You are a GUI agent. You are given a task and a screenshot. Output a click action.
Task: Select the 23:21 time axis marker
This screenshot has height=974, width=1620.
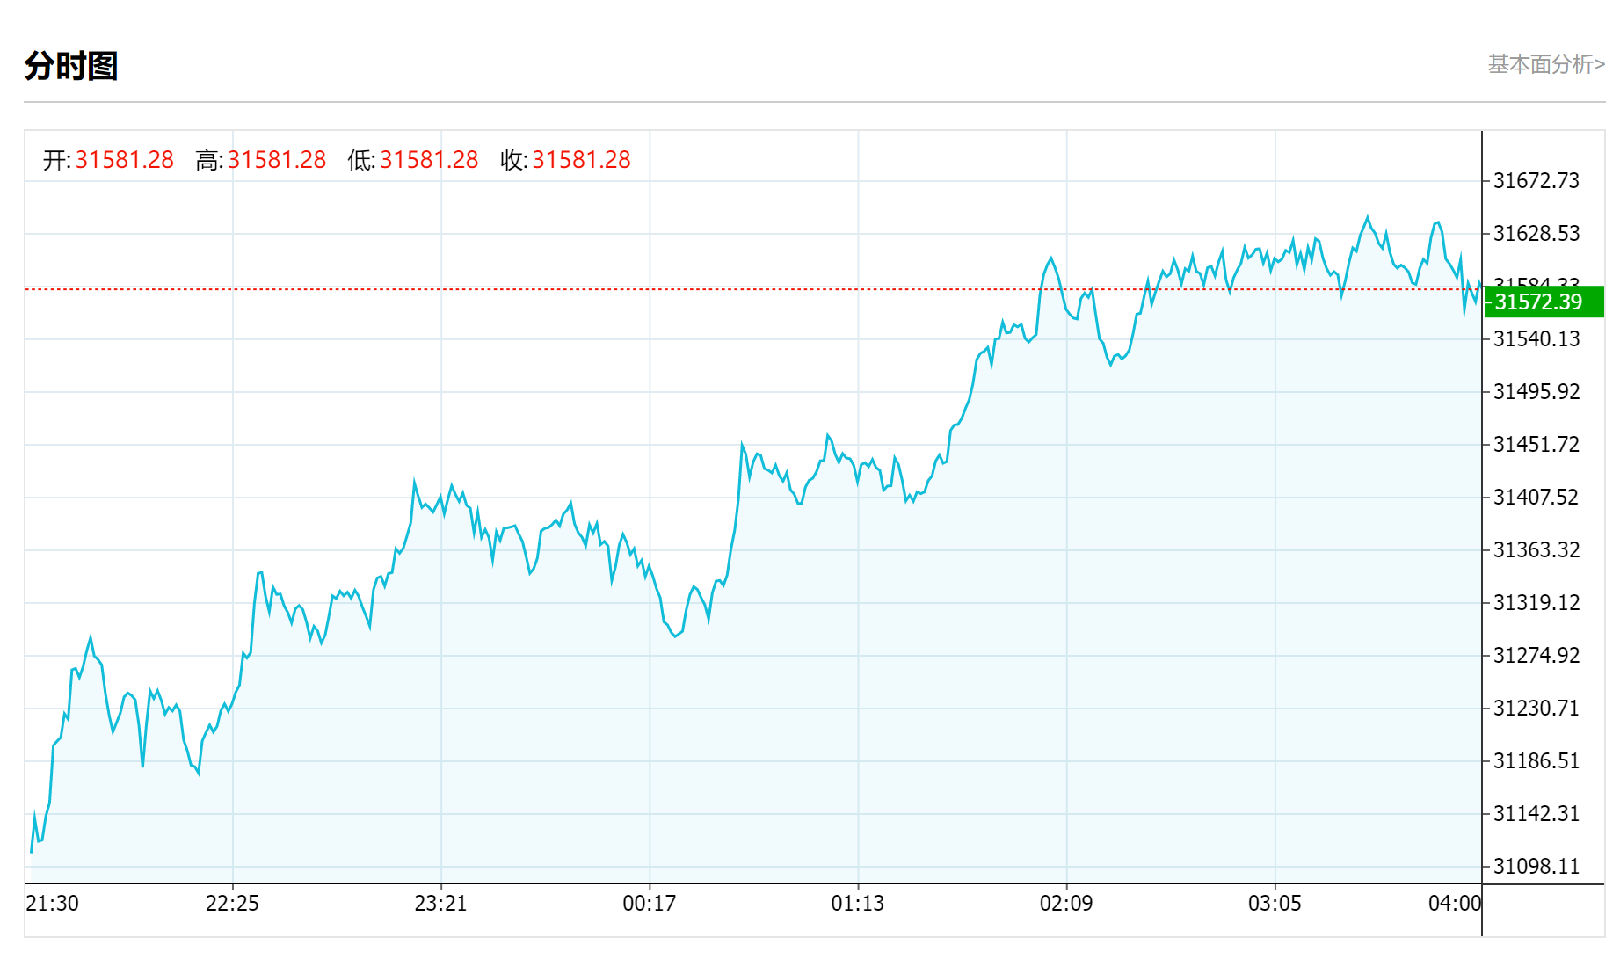pos(440,904)
